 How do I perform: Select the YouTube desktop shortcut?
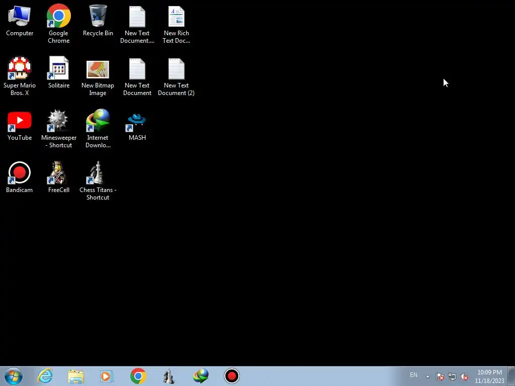click(20, 126)
